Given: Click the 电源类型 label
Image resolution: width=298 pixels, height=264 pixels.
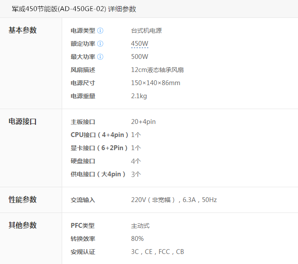Looking at the screenshot, I should click(83, 31).
